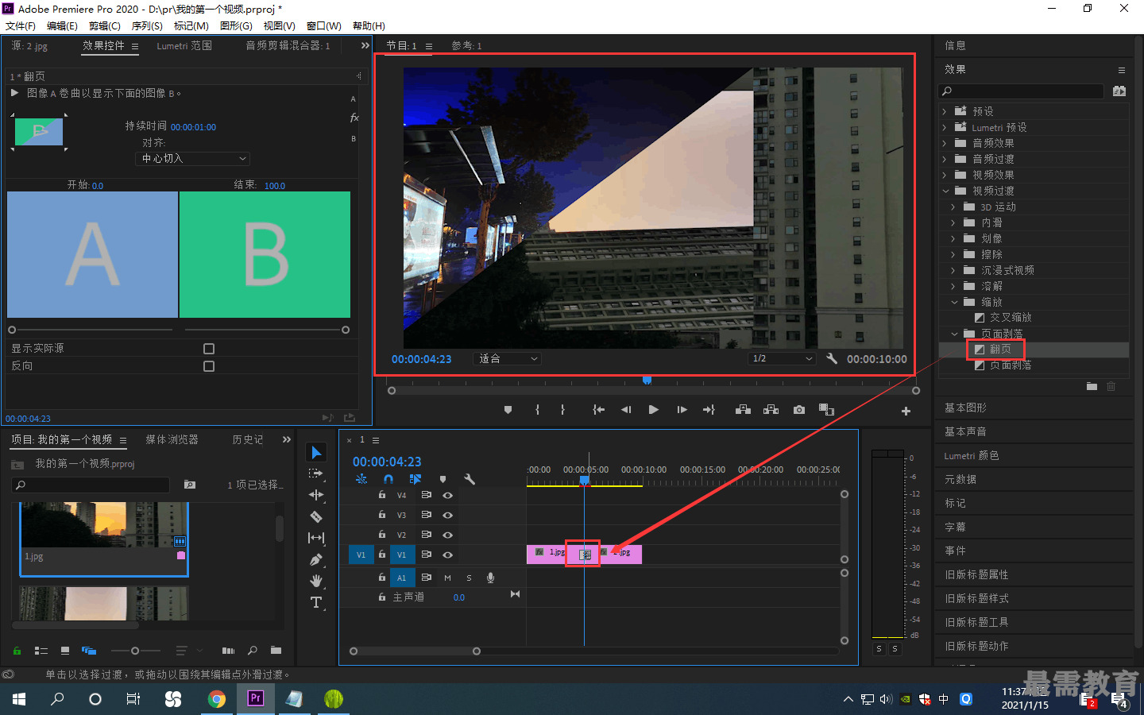Open the Lumetri Color panel
This screenshot has width=1144, height=715.
point(972,455)
